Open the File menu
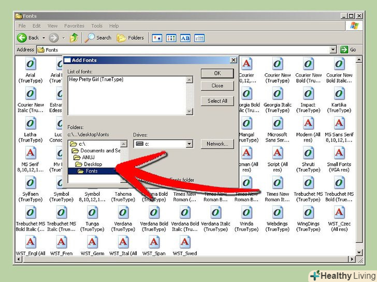The height and width of the screenshot is (282, 377). click(x=22, y=26)
